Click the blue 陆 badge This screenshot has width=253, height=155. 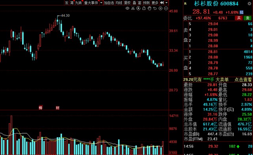[242, 12]
